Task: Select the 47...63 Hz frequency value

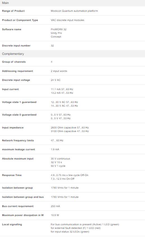Action: click(x=57, y=140)
